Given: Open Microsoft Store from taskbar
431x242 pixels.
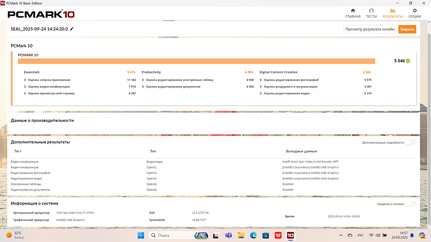Looking at the screenshot, I should pyautogui.click(x=266, y=236).
